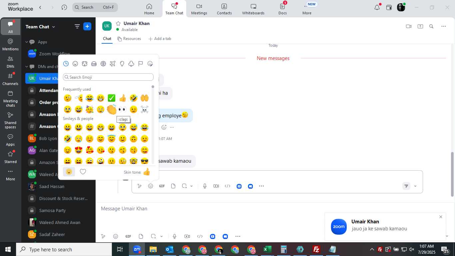The image size is (455, 256).
Task: Open the Animals emoji category (bear icon)
Action: (85, 64)
